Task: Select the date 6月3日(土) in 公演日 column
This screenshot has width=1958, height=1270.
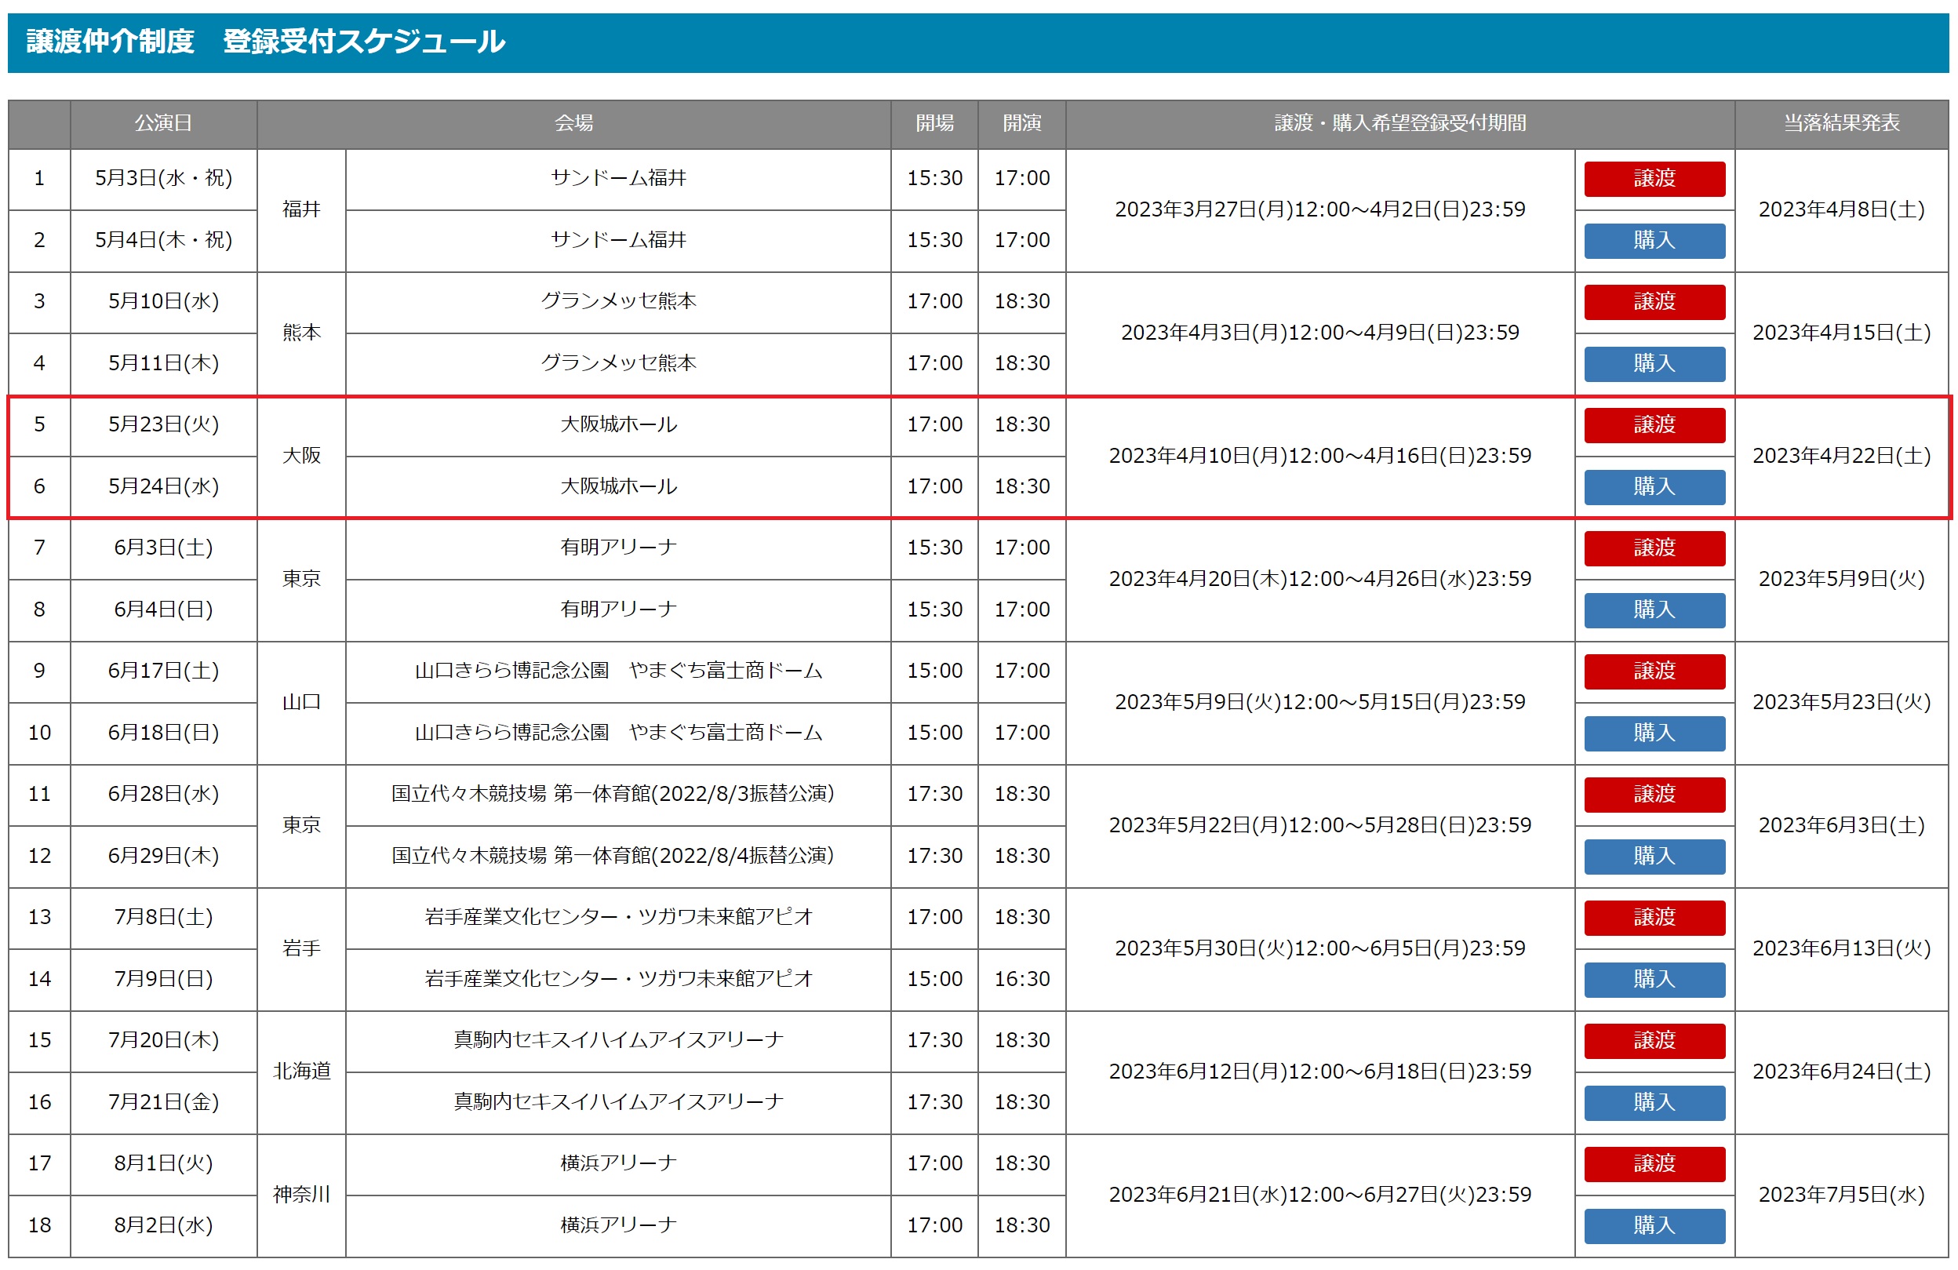Action: 163,548
